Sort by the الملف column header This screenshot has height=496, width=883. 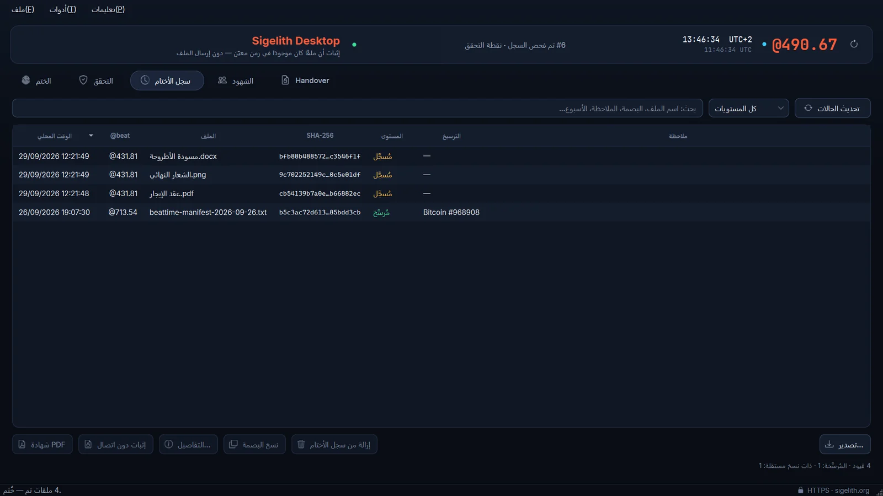tap(208, 136)
